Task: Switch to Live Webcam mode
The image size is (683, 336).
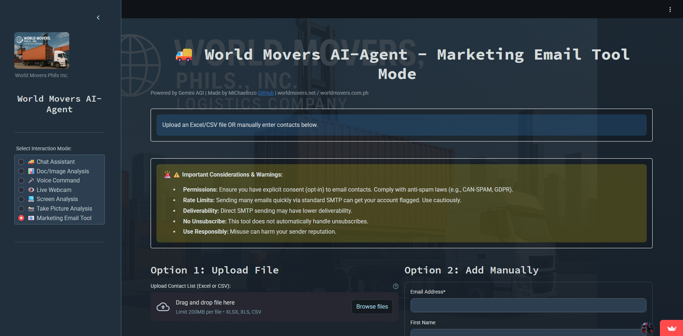Action: [x=21, y=190]
